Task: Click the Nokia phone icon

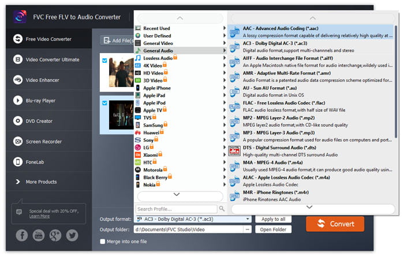Action: (x=138, y=185)
